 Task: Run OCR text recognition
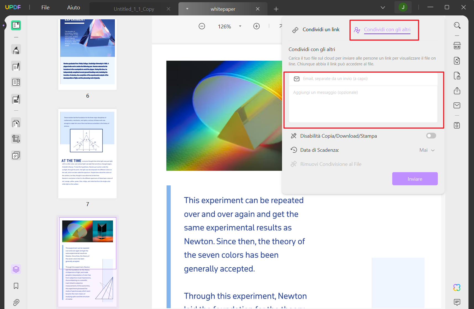click(x=457, y=46)
